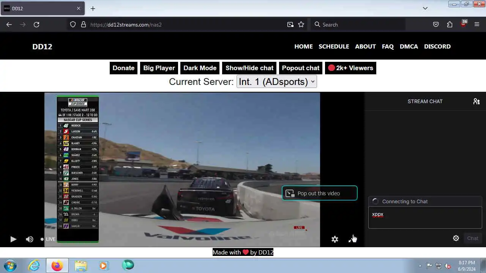
Task: Click the Pop out this video button
Action: pyautogui.click(x=319, y=193)
